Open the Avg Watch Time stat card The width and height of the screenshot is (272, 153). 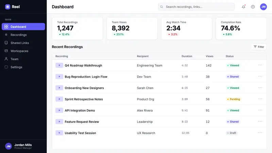187,29
